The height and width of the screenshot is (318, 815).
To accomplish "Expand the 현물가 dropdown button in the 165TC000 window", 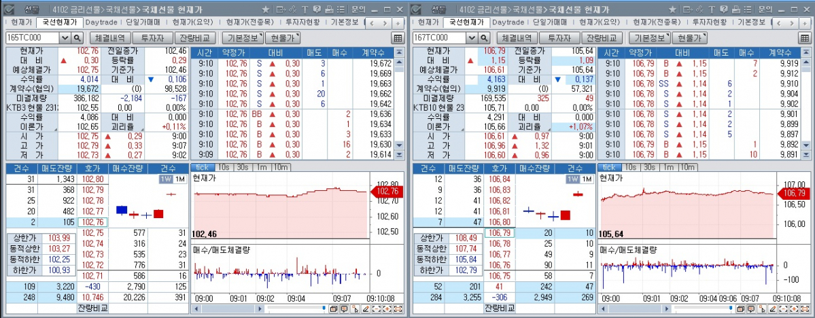I will (x=283, y=38).
